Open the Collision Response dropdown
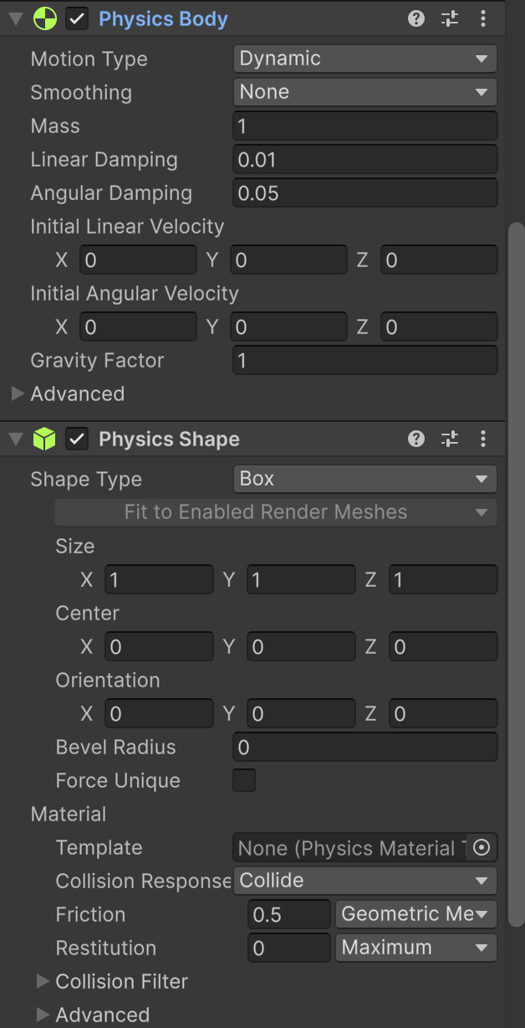525x1028 pixels. click(x=364, y=881)
